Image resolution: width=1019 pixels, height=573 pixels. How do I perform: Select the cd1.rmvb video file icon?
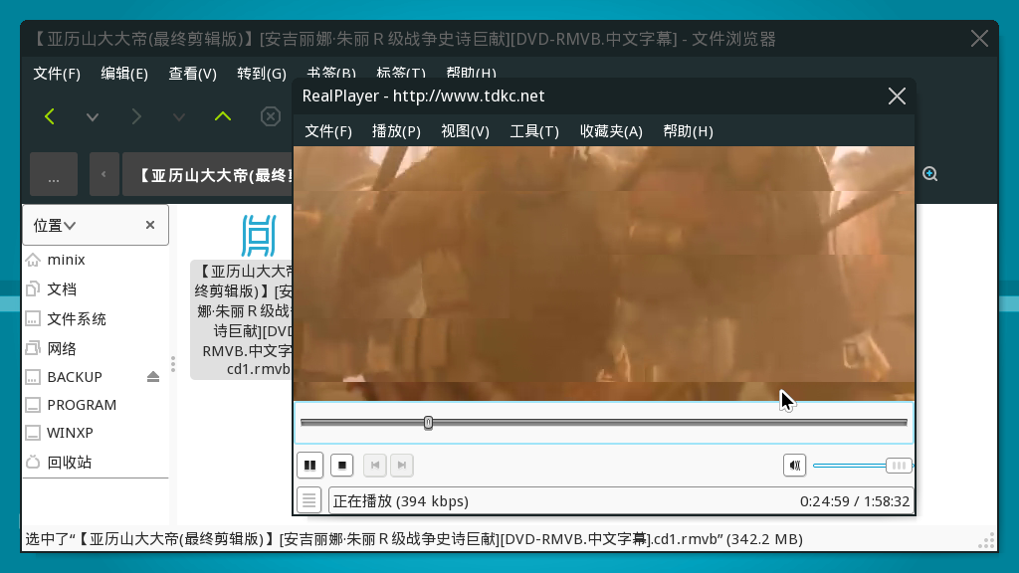(259, 235)
